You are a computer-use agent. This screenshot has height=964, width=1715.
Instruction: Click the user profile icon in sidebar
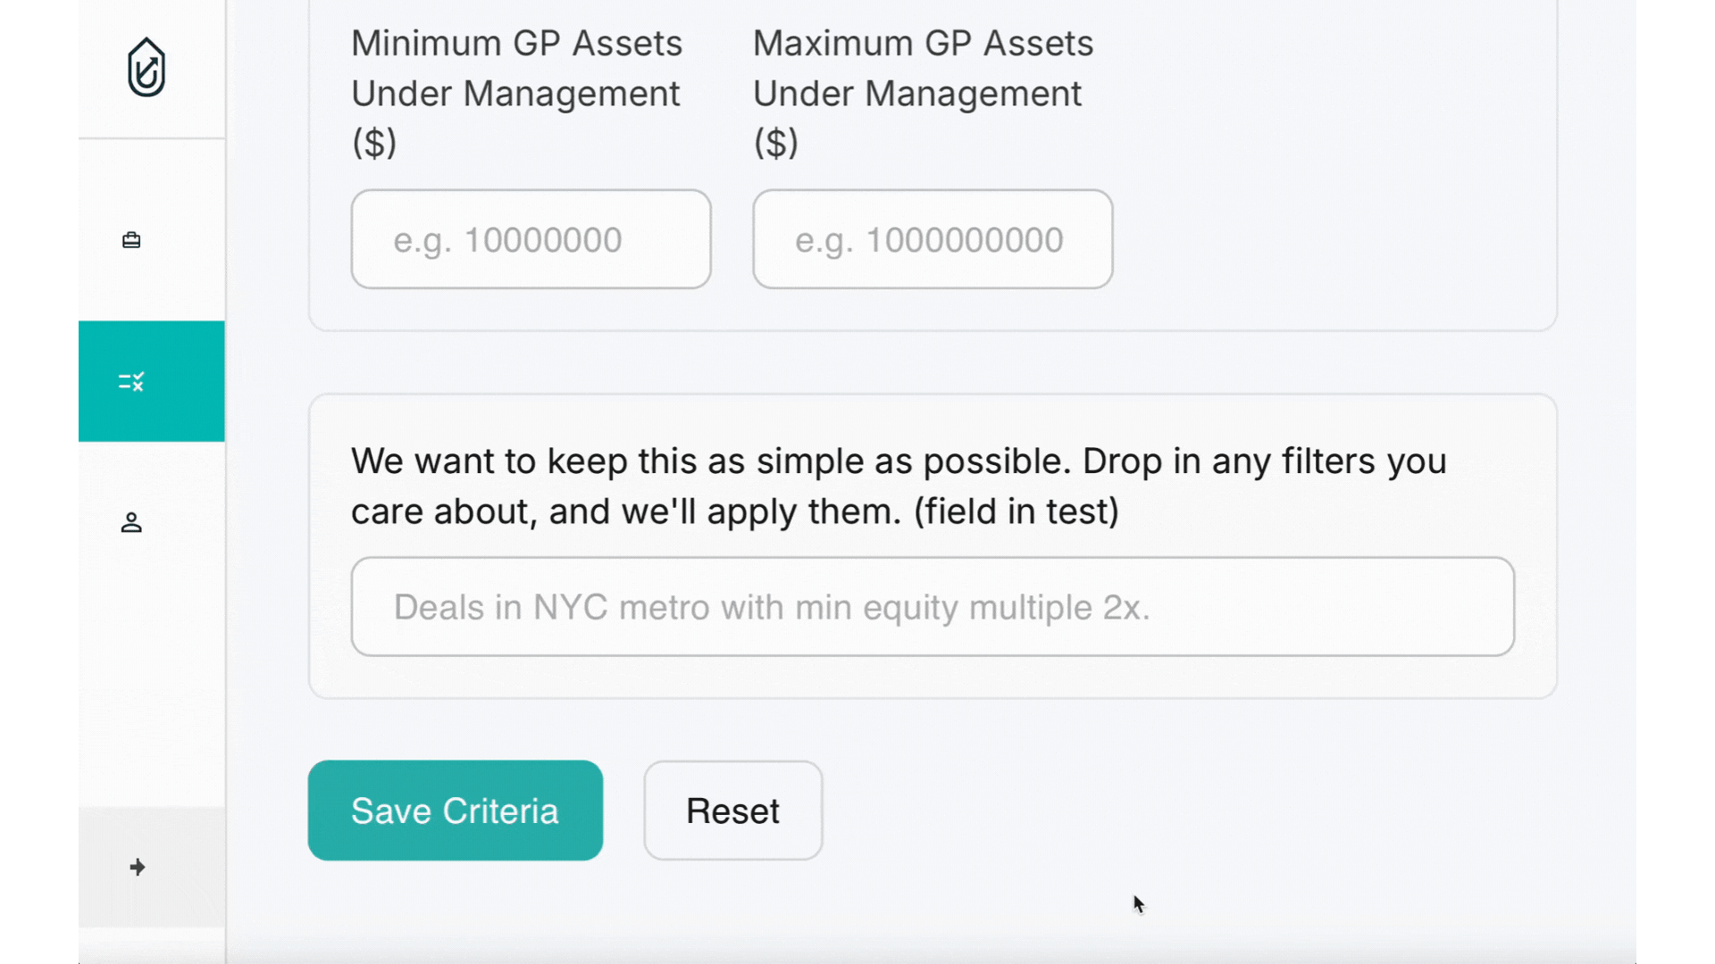131,523
